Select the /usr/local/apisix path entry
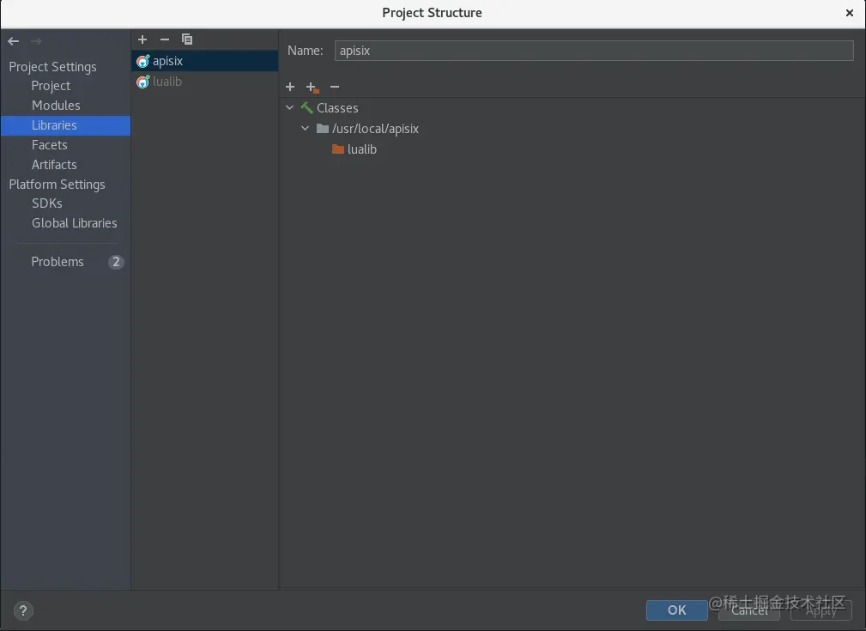The width and height of the screenshot is (866, 631). pos(376,129)
